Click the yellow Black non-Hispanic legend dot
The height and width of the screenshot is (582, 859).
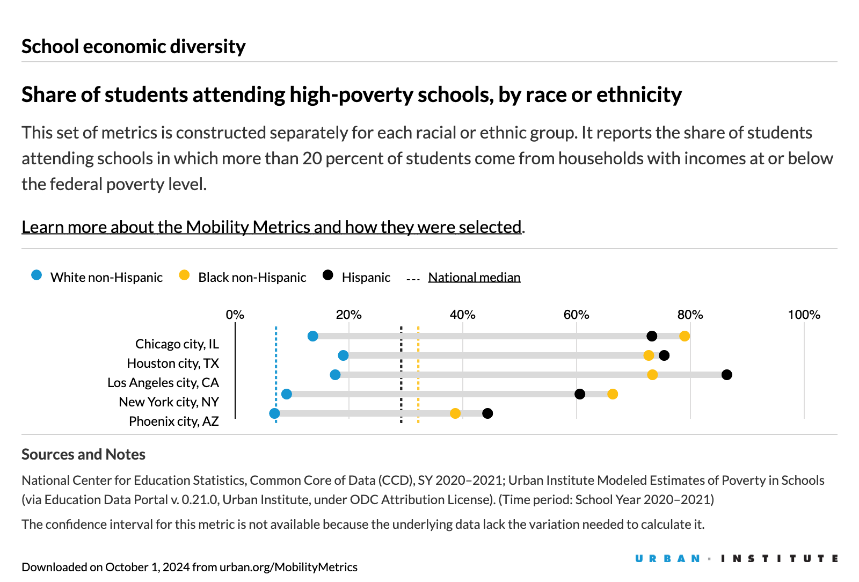[x=184, y=275]
